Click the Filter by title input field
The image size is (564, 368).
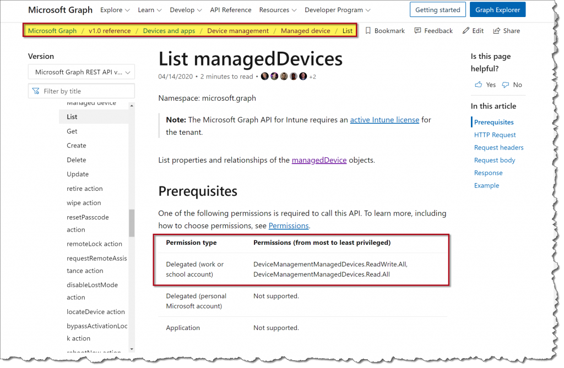(x=85, y=91)
